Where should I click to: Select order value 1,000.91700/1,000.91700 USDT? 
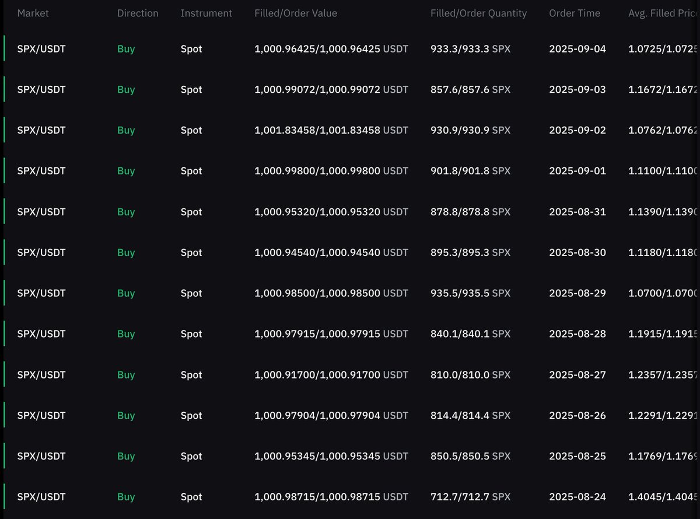point(331,375)
